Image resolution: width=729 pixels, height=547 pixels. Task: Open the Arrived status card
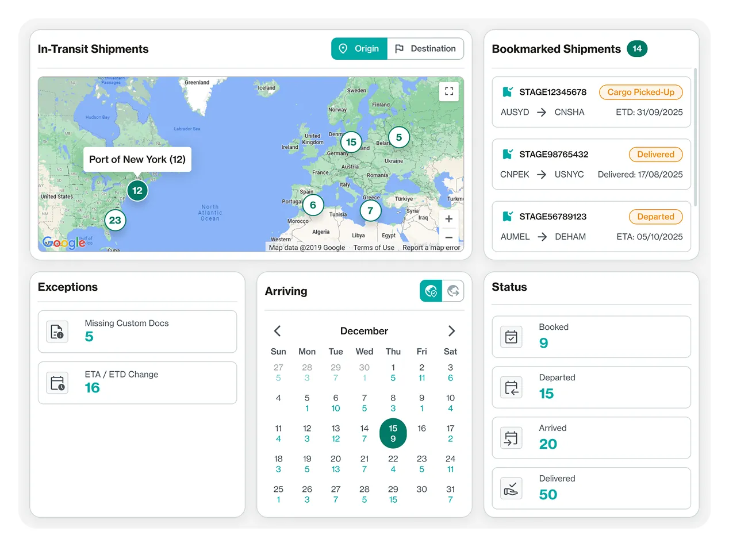click(x=591, y=438)
